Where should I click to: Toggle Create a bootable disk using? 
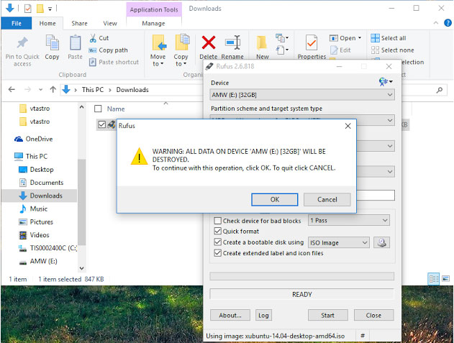218,242
